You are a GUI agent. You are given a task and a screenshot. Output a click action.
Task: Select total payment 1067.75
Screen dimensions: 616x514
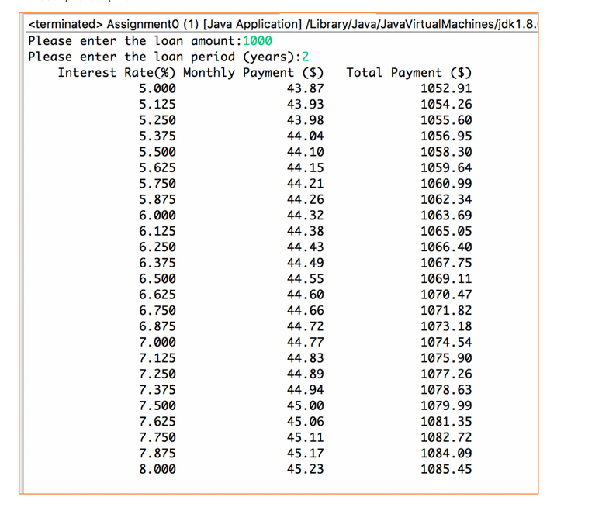click(446, 263)
